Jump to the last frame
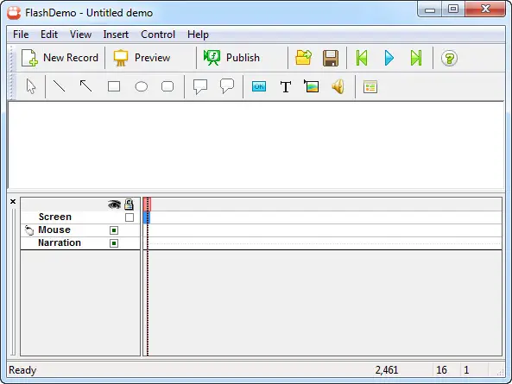 point(416,58)
